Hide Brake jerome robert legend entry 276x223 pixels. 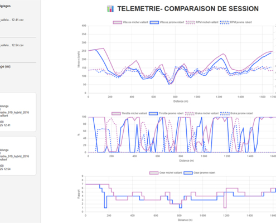coord(237,113)
